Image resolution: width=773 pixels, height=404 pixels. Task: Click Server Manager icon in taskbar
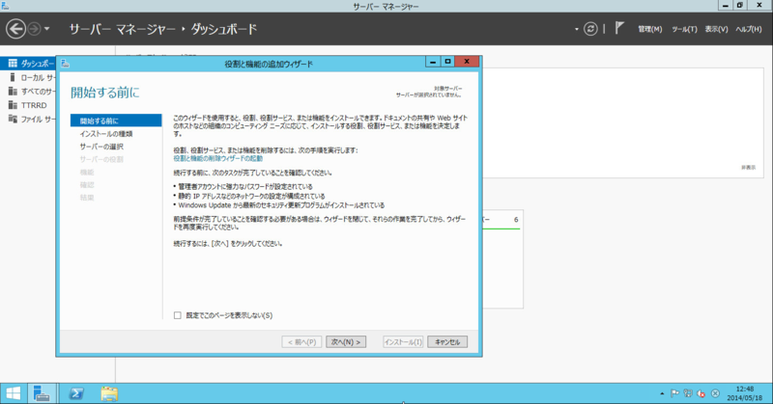[42, 393]
